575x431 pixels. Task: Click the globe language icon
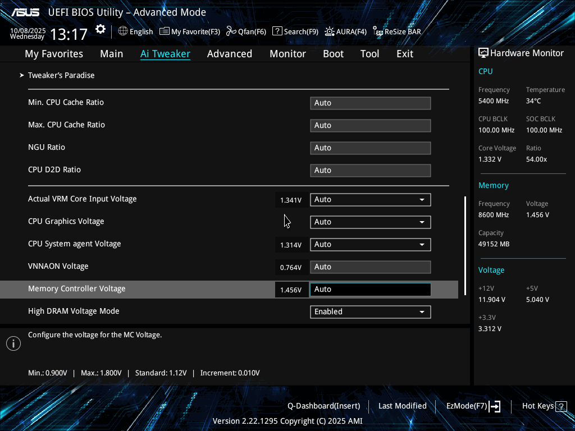[123, 31]
